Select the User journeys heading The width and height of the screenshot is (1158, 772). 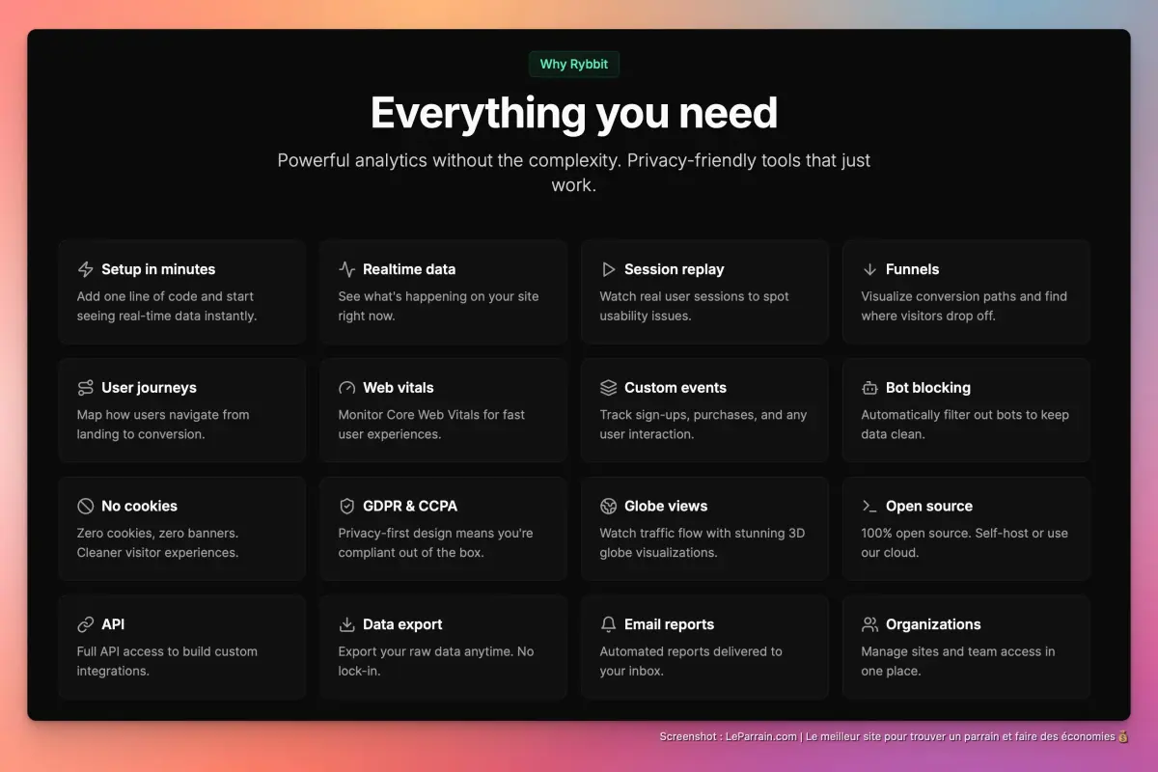click(149, 388)
